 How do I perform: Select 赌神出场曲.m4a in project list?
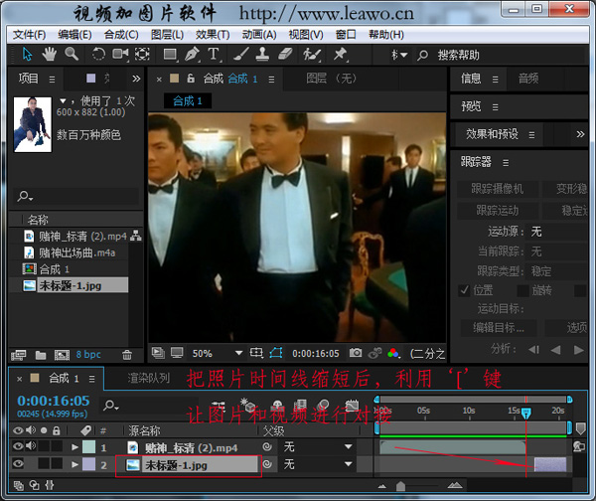76,252
